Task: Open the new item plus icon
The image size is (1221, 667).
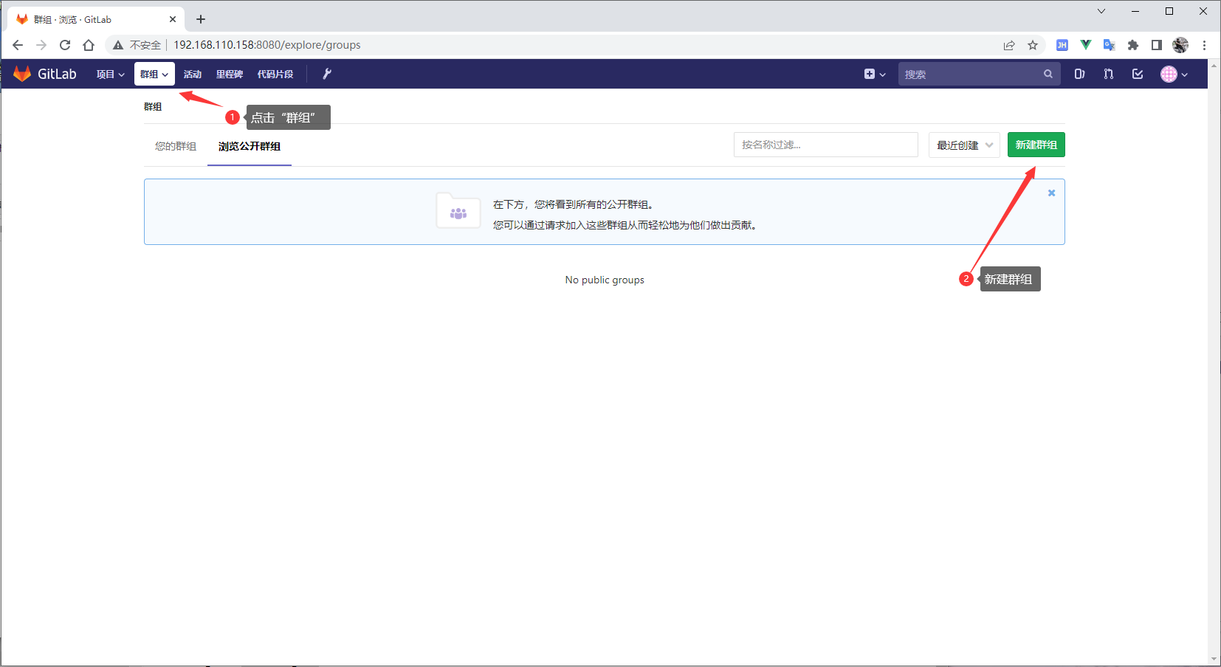Action: tap(875, 74)
